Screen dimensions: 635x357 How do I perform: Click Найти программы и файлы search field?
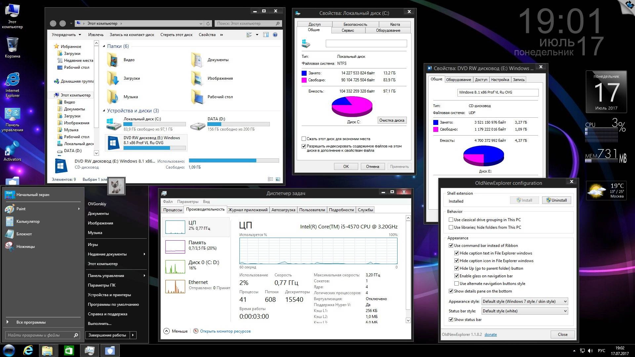[x=42, y=335]
